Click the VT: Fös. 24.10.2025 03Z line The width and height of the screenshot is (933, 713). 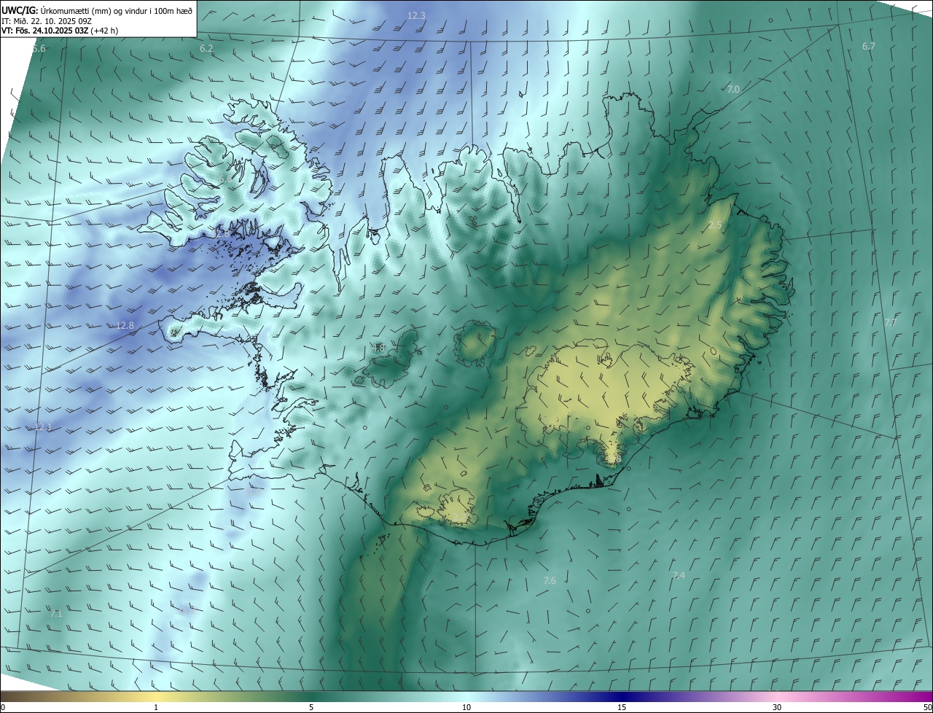[60, 31]
